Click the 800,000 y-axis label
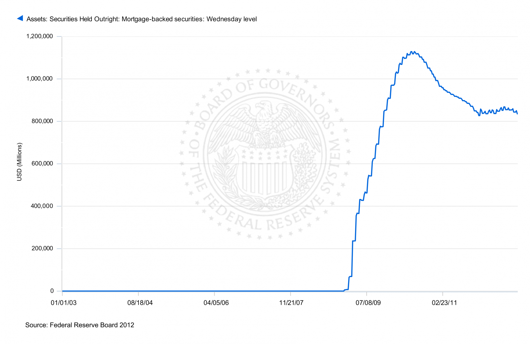 [x=42, y=121]
